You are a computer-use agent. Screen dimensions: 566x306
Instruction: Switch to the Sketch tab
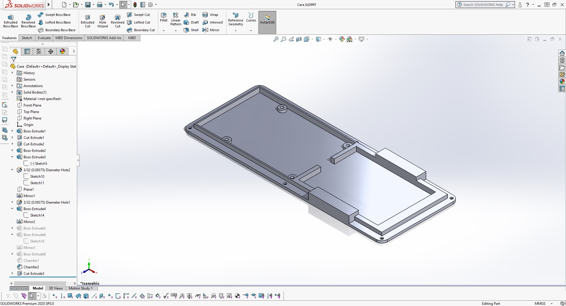tap(27, 38)
